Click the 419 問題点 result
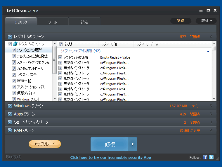Screen dimensions: 222x167 coord(190,114)
